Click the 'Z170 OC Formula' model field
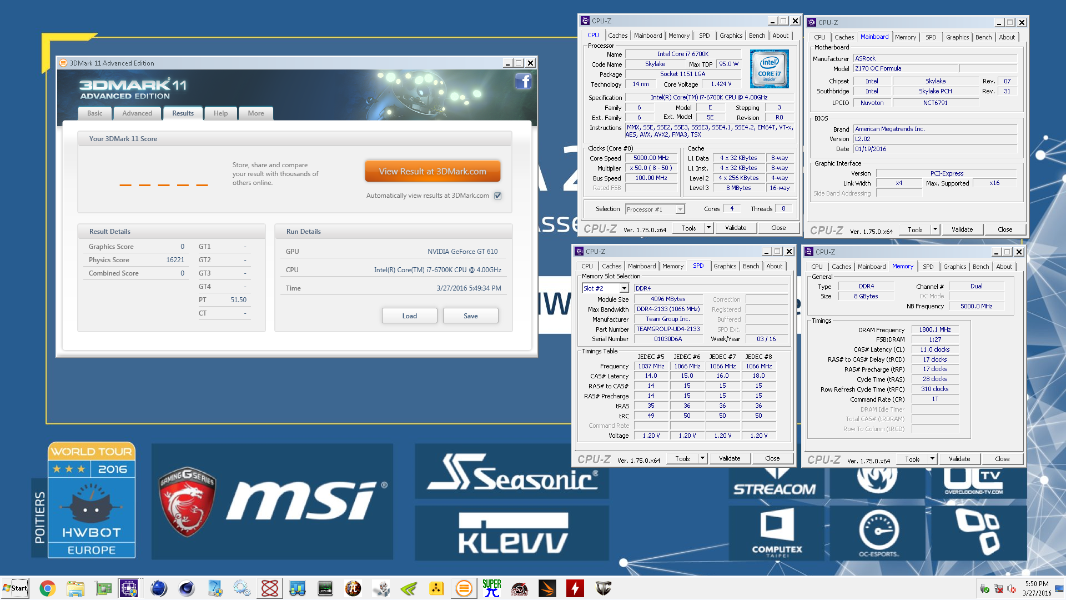 [905, 68]
